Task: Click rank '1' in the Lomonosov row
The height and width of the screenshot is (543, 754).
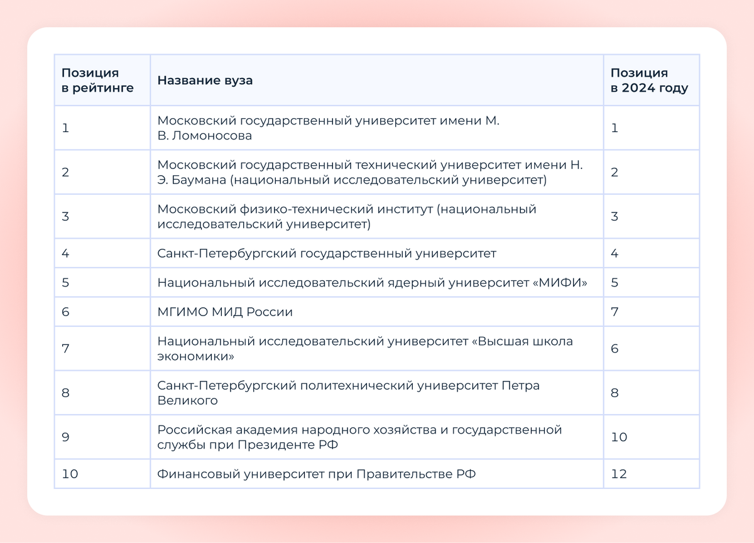Action: pyautogui.click(x=65, y=128)
